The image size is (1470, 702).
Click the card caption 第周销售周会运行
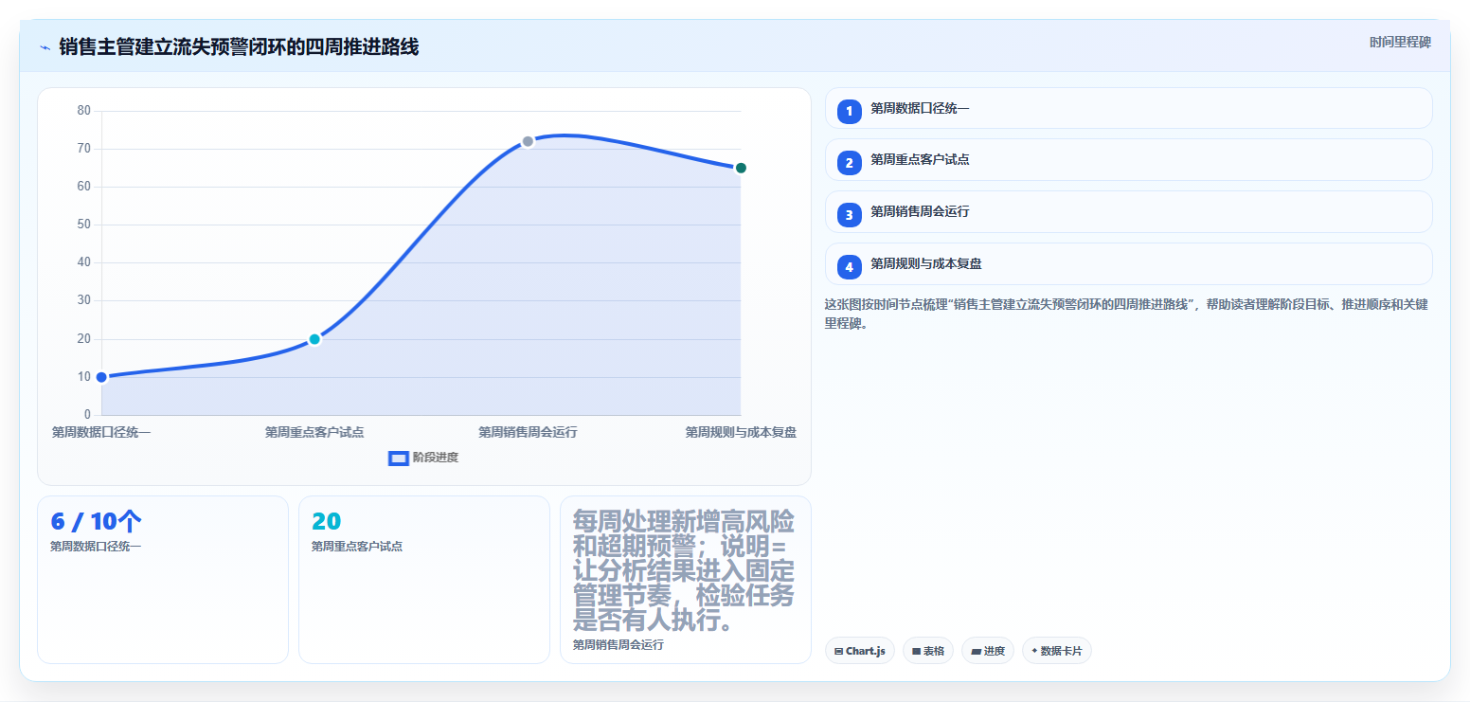pyautogui.click(x=618, y=644)
